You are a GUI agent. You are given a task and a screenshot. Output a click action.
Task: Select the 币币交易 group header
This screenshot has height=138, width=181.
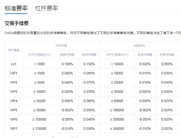pyautogui.click(x=61, y=46)
